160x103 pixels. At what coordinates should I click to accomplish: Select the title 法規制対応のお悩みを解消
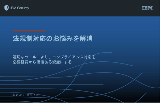(53, 39)
